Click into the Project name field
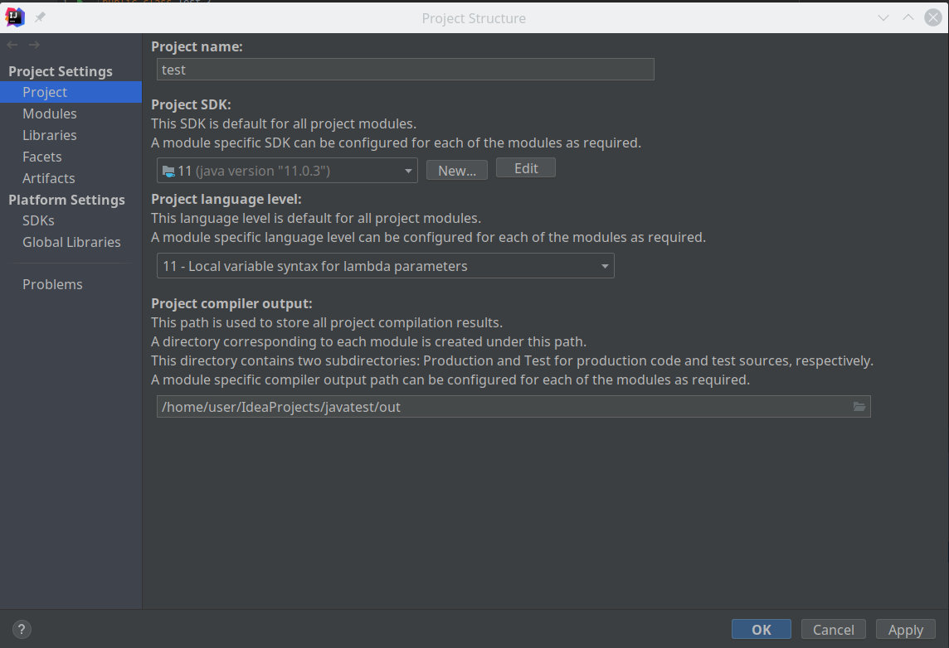 [406, 70]
